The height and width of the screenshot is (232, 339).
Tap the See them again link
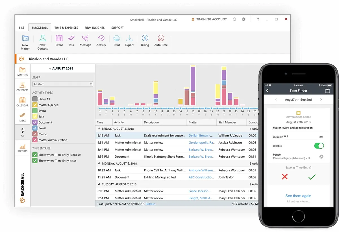pos(298,196)
